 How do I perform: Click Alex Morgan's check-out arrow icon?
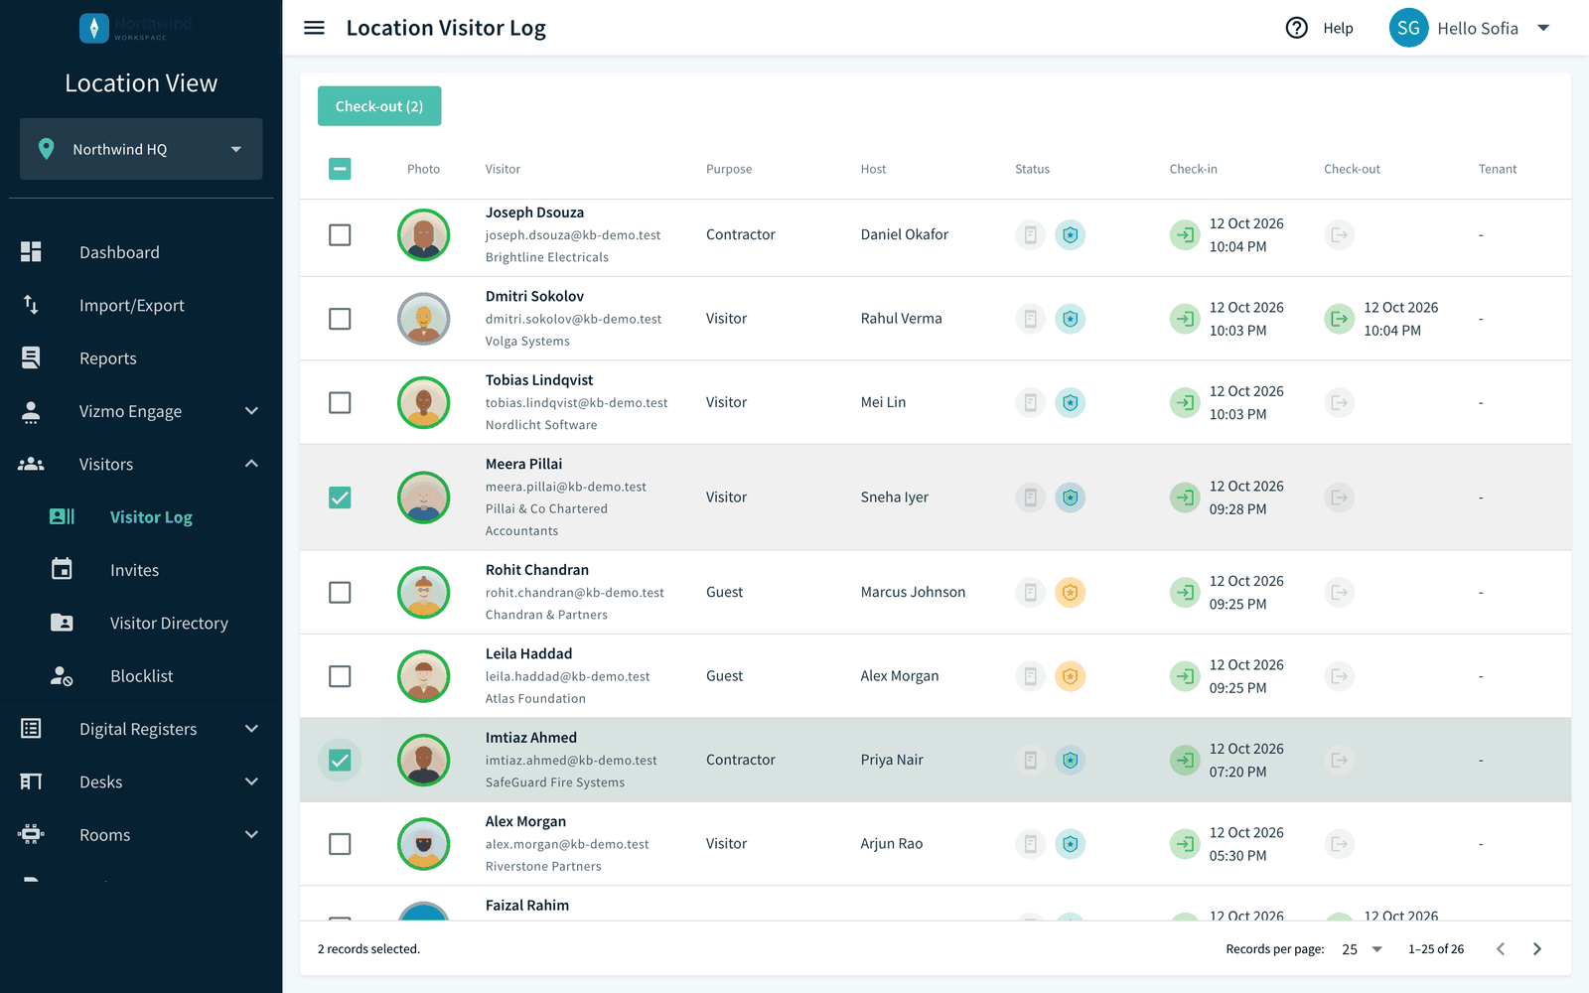pos(1339,844)
